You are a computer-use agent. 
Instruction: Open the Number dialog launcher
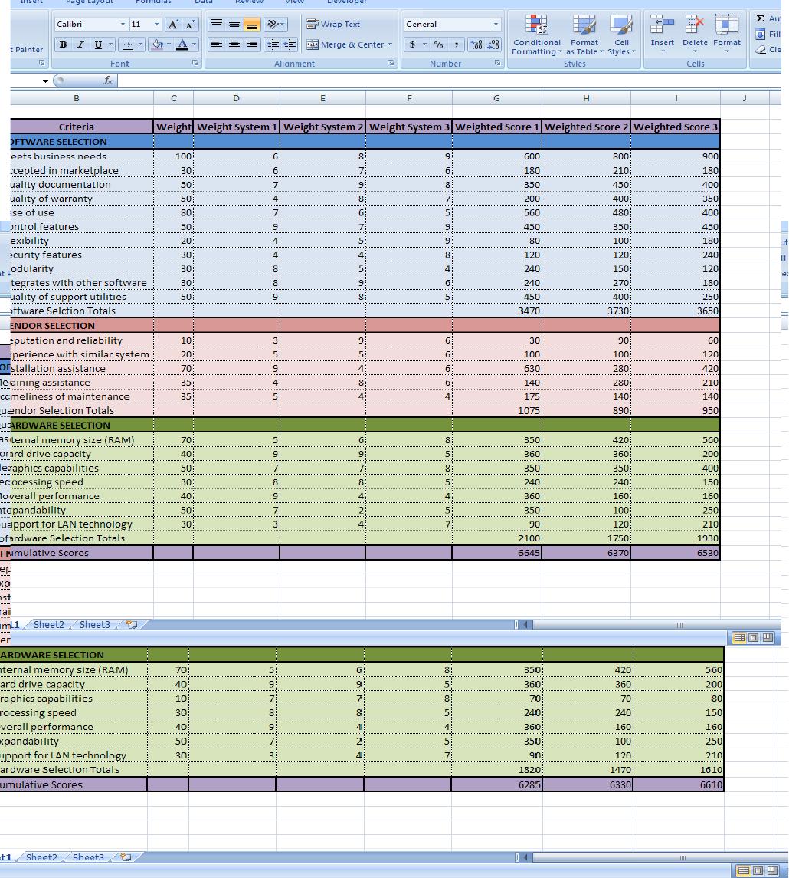coord(497,64)
